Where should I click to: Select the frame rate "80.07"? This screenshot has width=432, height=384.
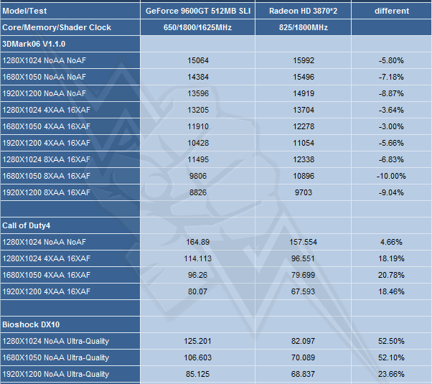click(197, 291)
